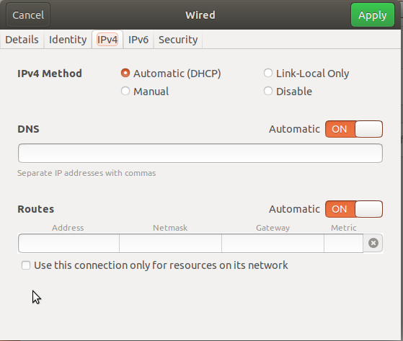Screen dimensions: 403x341
Task: Toggle the Routes Automatic switch
Action: click(x=354, y=209)
